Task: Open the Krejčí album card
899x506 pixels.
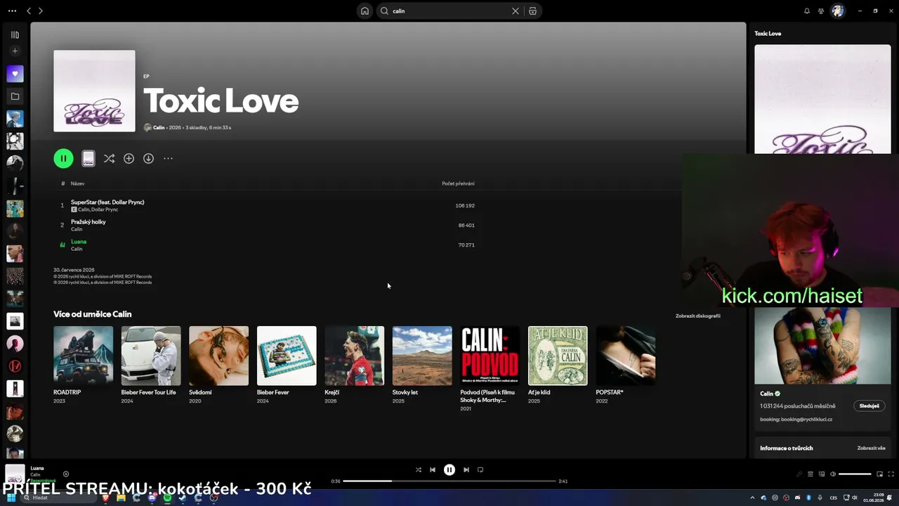Action: click(354, 364)
